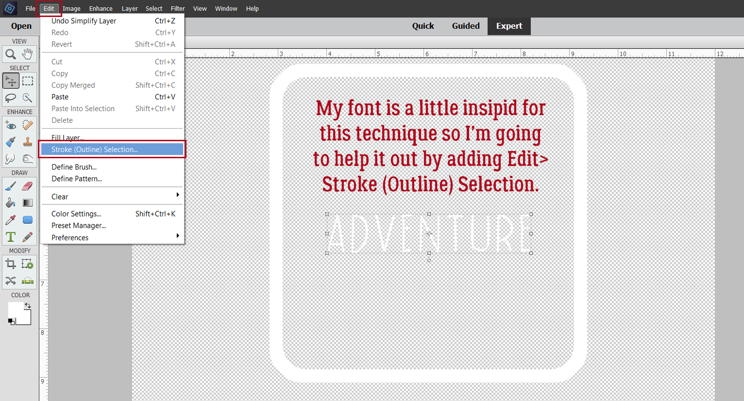Open the foreground color swatch

(x=15, y=310)
